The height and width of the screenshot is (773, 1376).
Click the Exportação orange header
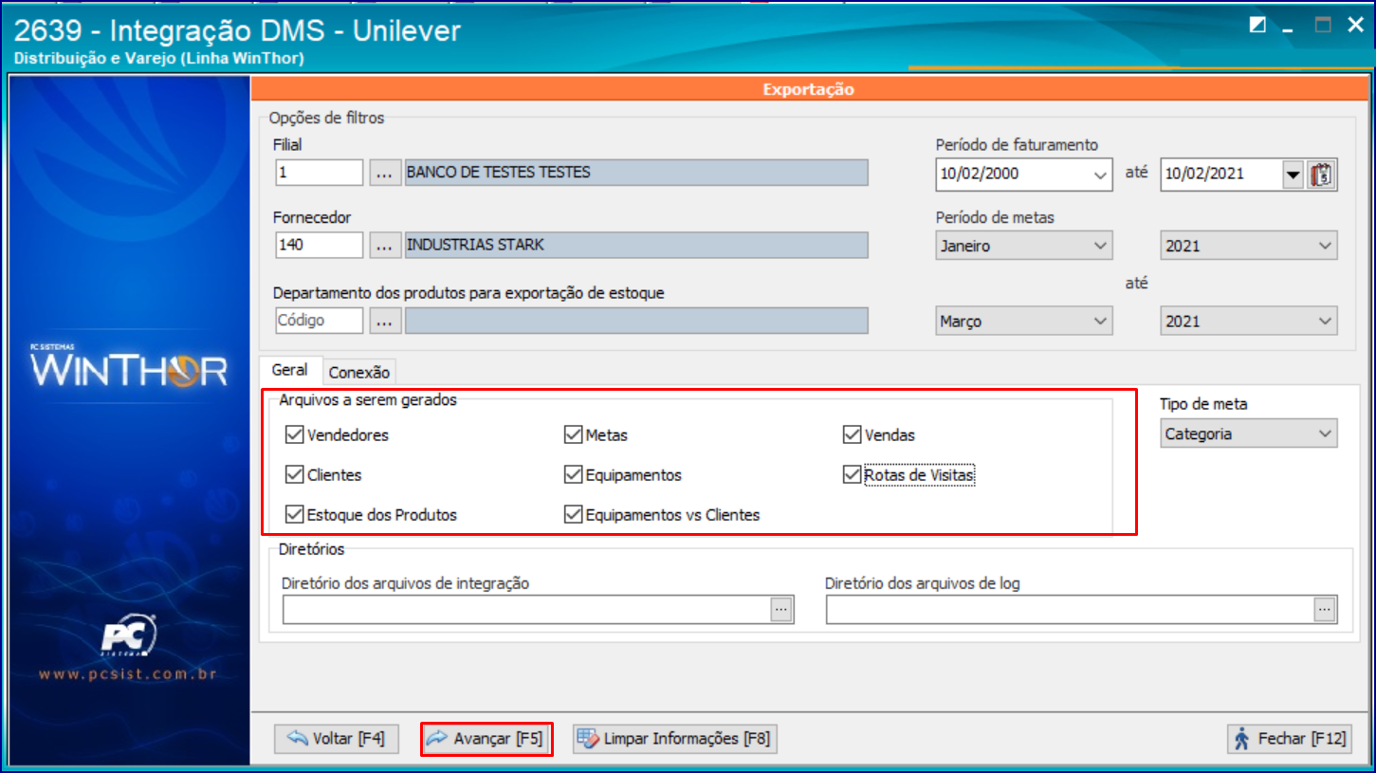click(x=809, y=89)
